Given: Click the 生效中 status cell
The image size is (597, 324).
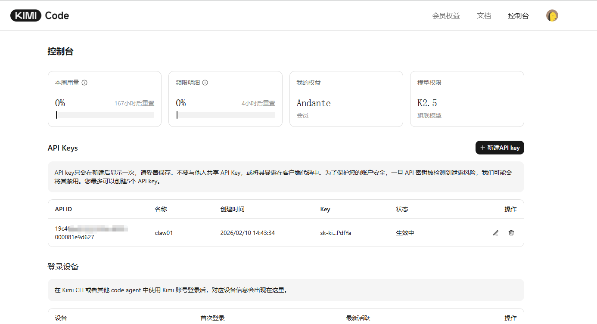Looking at the screenshot, I should coord(405,233).
